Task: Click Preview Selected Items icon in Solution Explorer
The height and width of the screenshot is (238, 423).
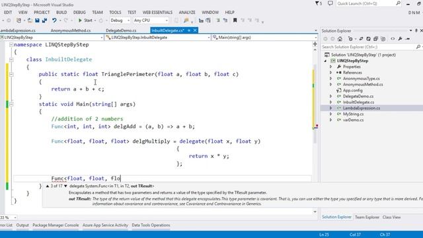Action: (408, 39)
